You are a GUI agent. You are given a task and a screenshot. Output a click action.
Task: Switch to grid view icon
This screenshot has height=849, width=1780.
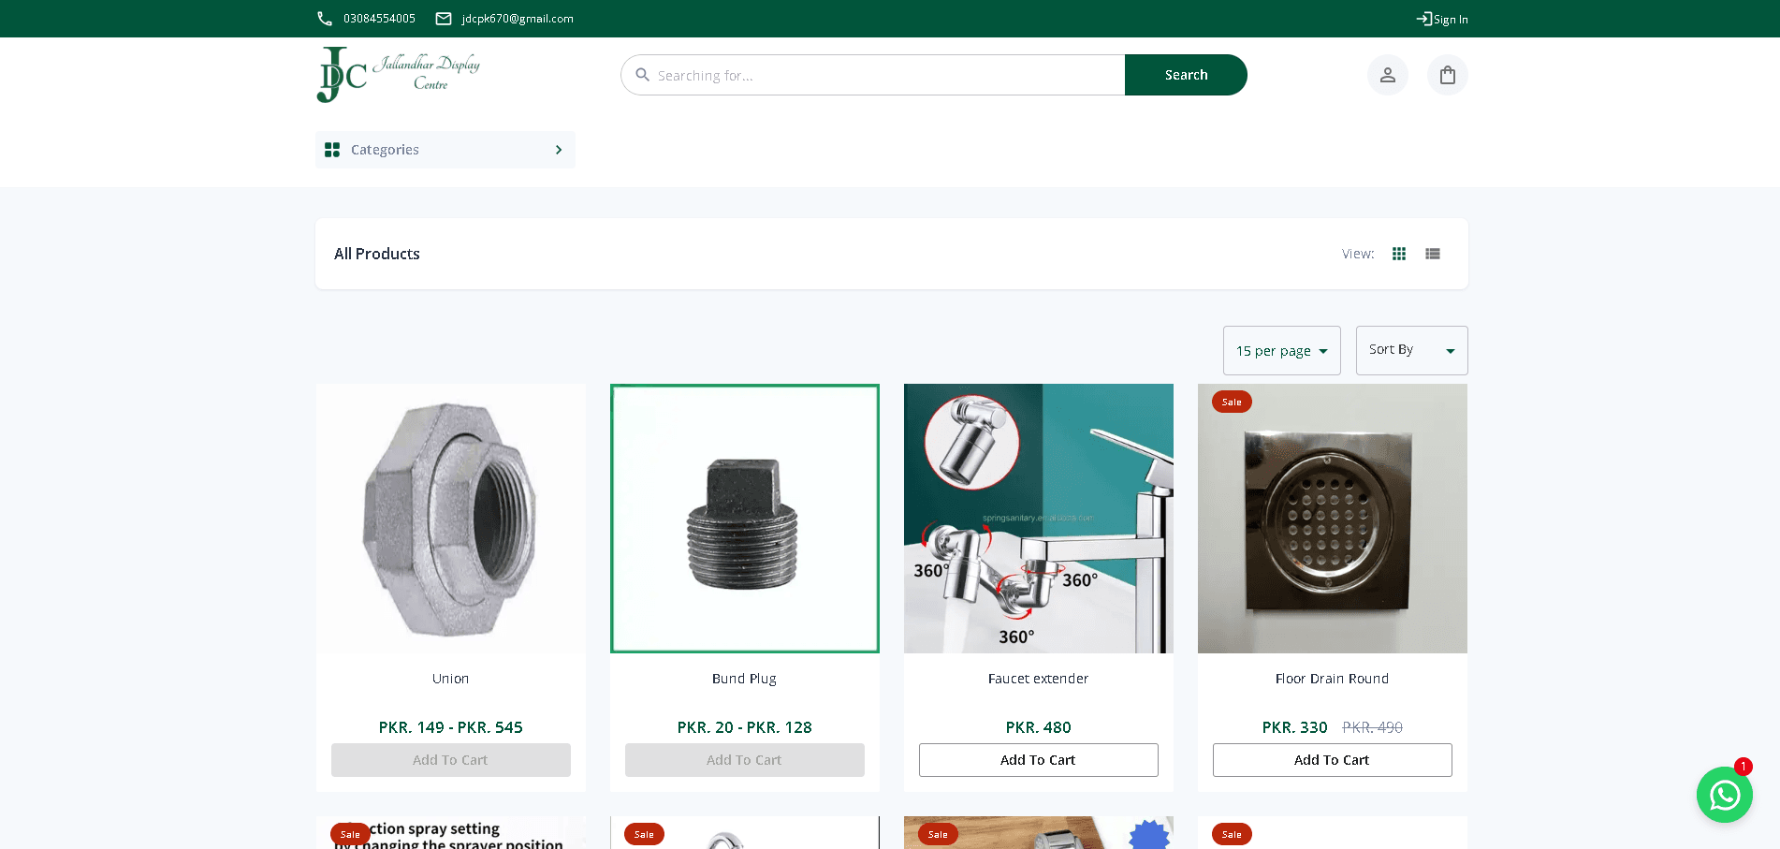1399,254
